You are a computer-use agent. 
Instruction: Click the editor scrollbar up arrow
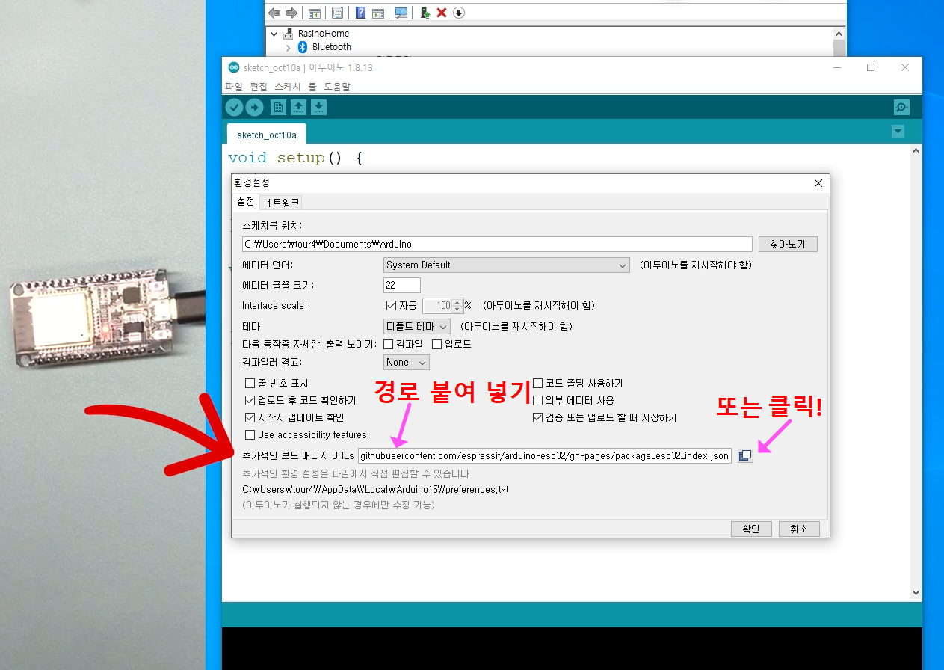click(916, 151)
